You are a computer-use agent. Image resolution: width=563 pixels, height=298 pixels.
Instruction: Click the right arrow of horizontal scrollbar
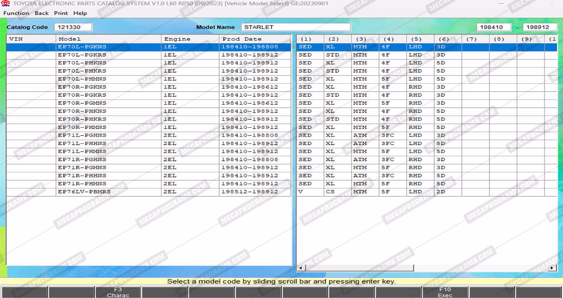pos(552,268)
